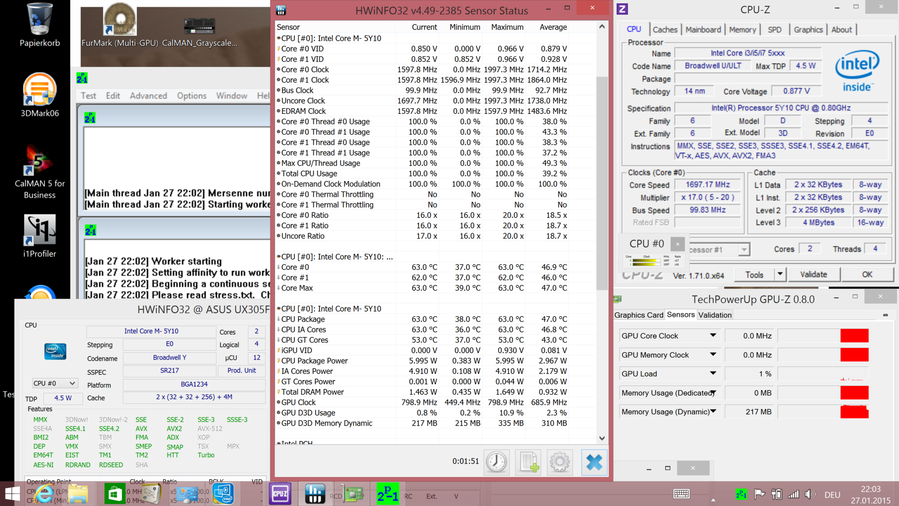This screenshot has height=506, width=899.
Task: Switch to CPU-Z Memory tab
Action: (742, 30)
